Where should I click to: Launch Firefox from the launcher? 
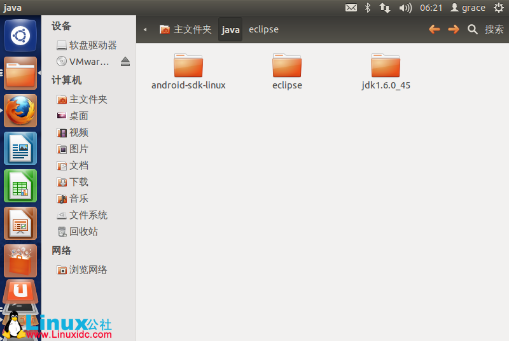(x=20, y=111)
